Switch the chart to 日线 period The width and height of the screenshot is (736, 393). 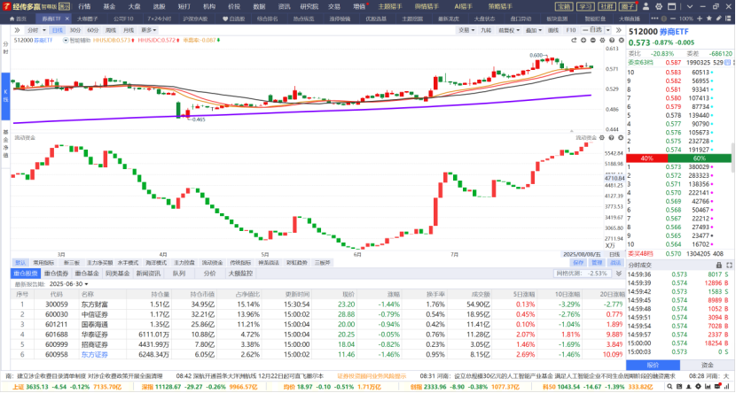point(56,29)
